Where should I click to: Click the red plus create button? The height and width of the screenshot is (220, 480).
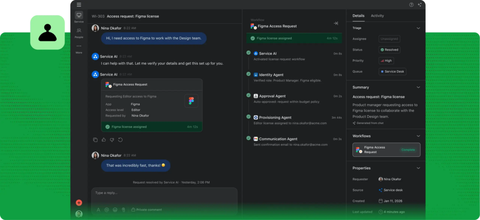click(x=79, y=203)
